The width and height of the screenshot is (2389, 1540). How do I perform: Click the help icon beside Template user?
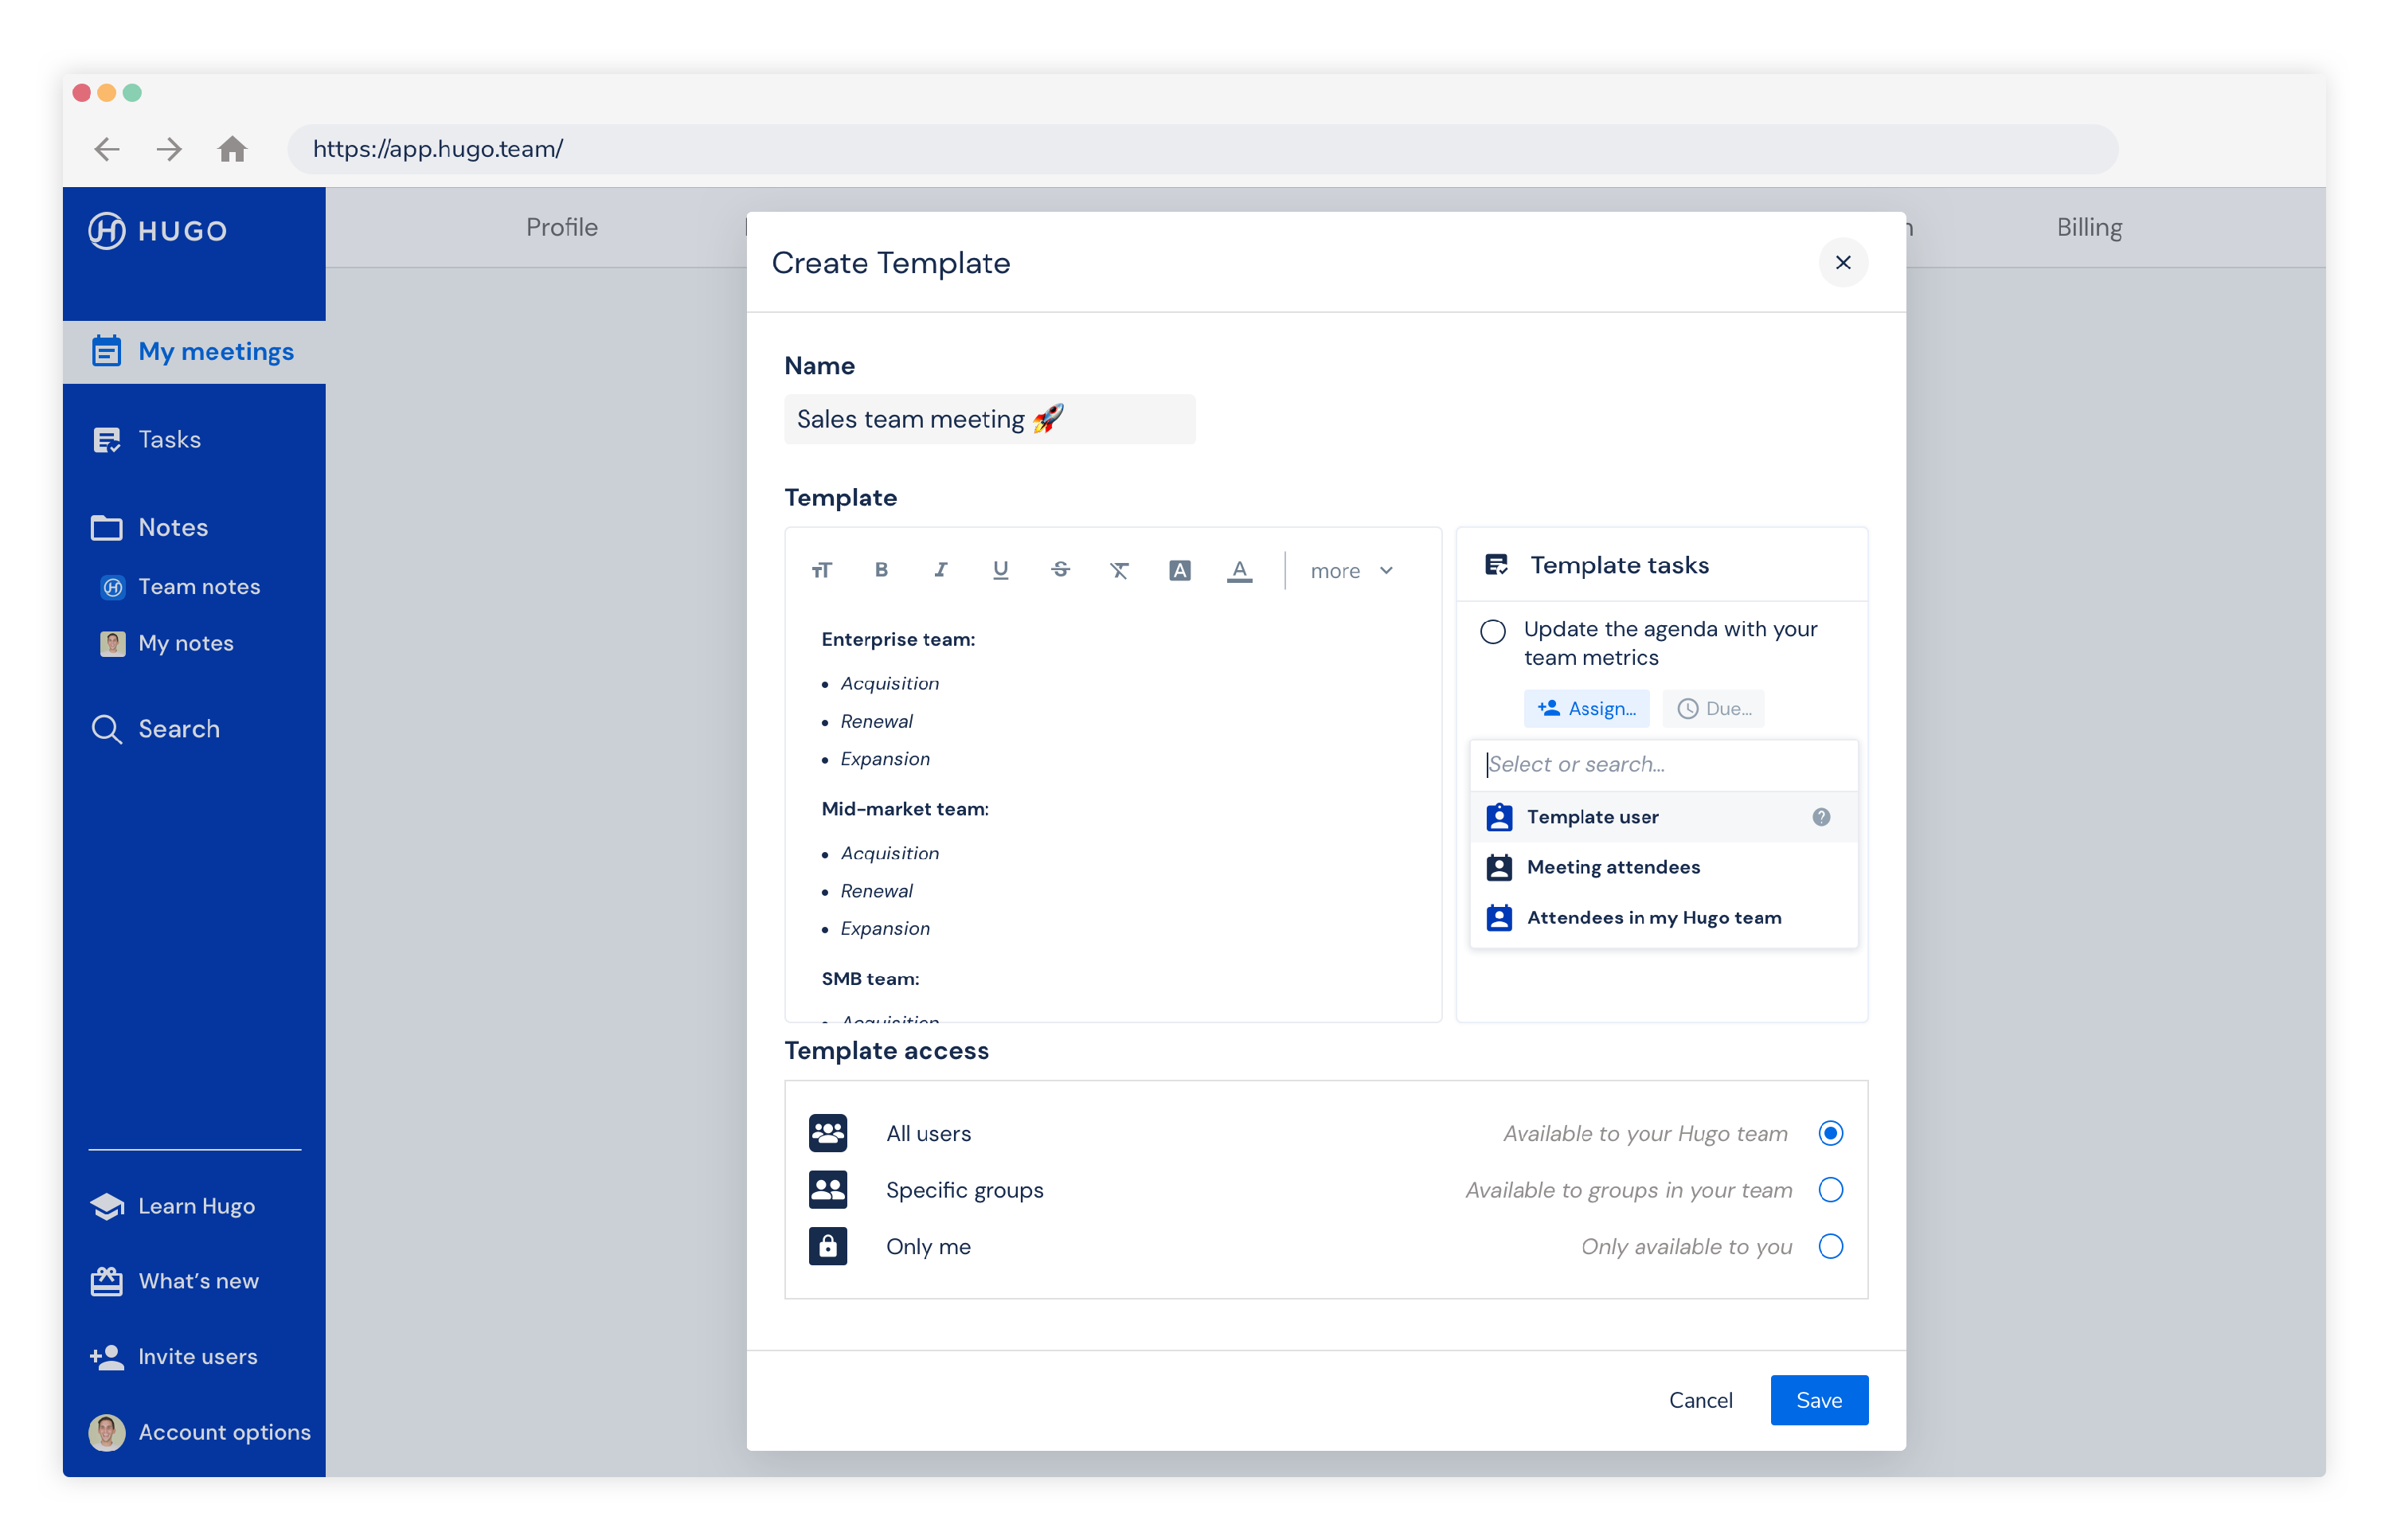(1821, 817)
